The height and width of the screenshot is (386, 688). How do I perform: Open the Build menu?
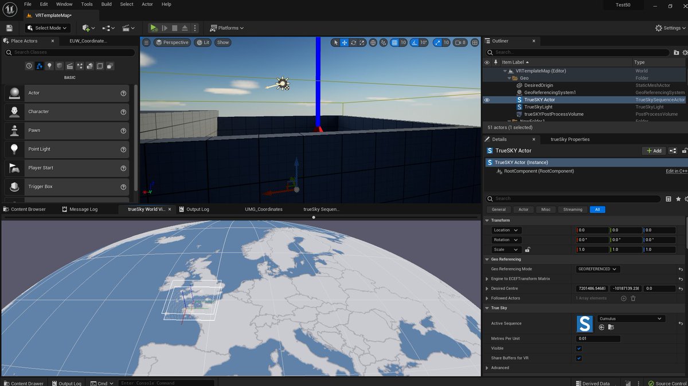pos(107,4)
